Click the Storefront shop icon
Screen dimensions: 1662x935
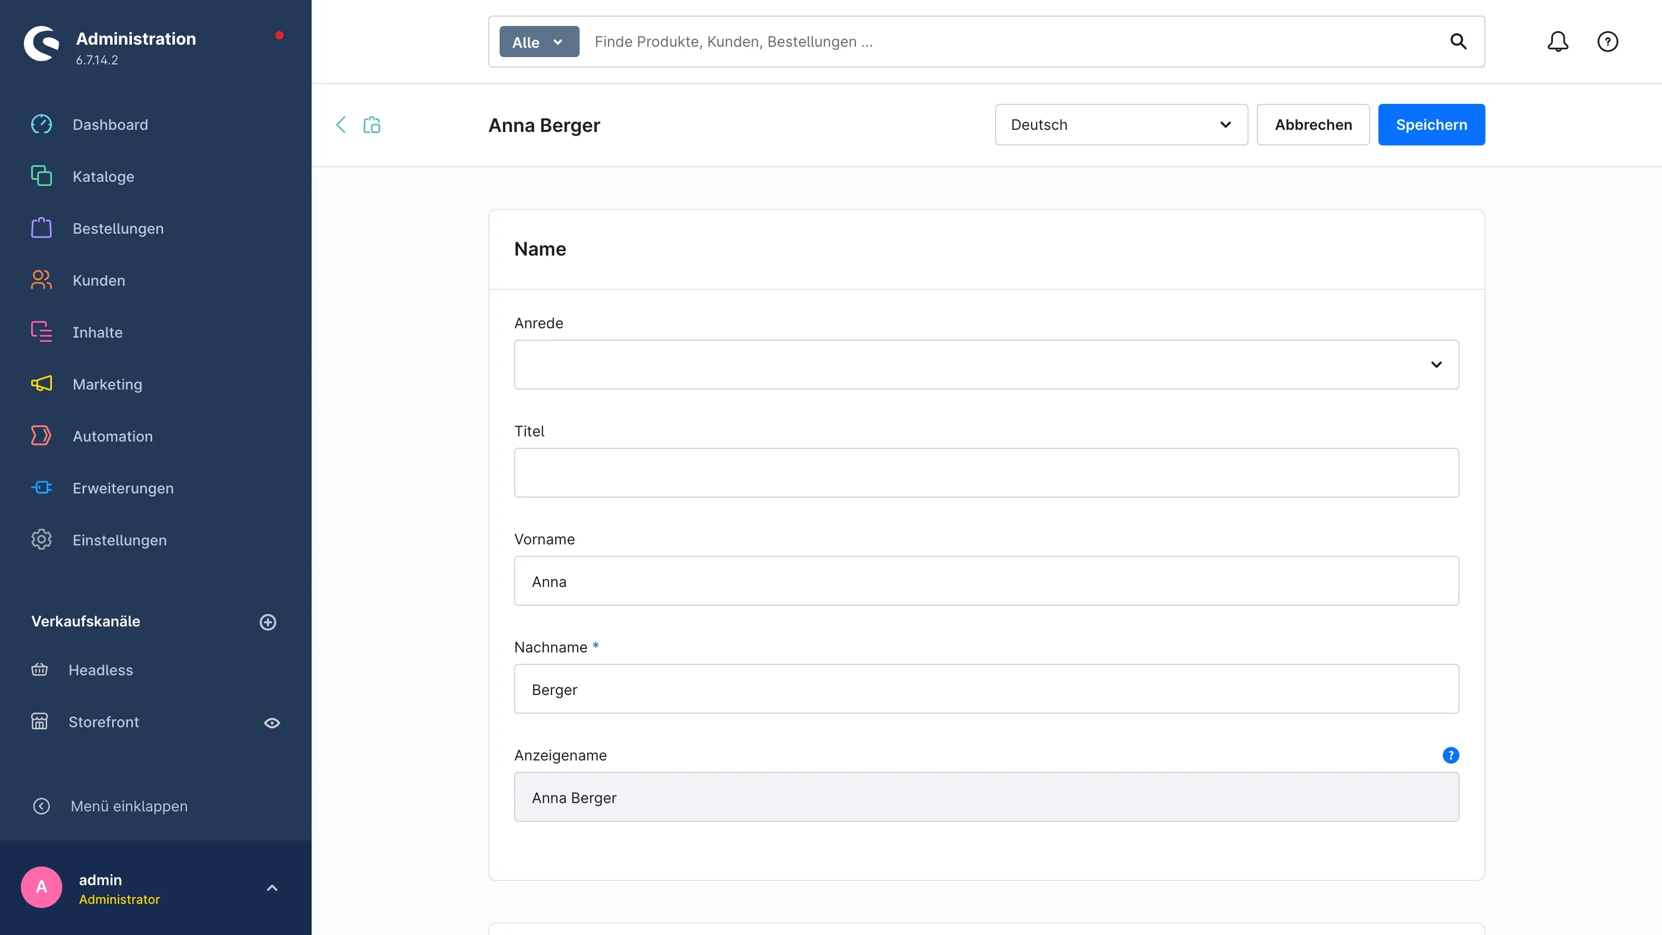(39, 722)
